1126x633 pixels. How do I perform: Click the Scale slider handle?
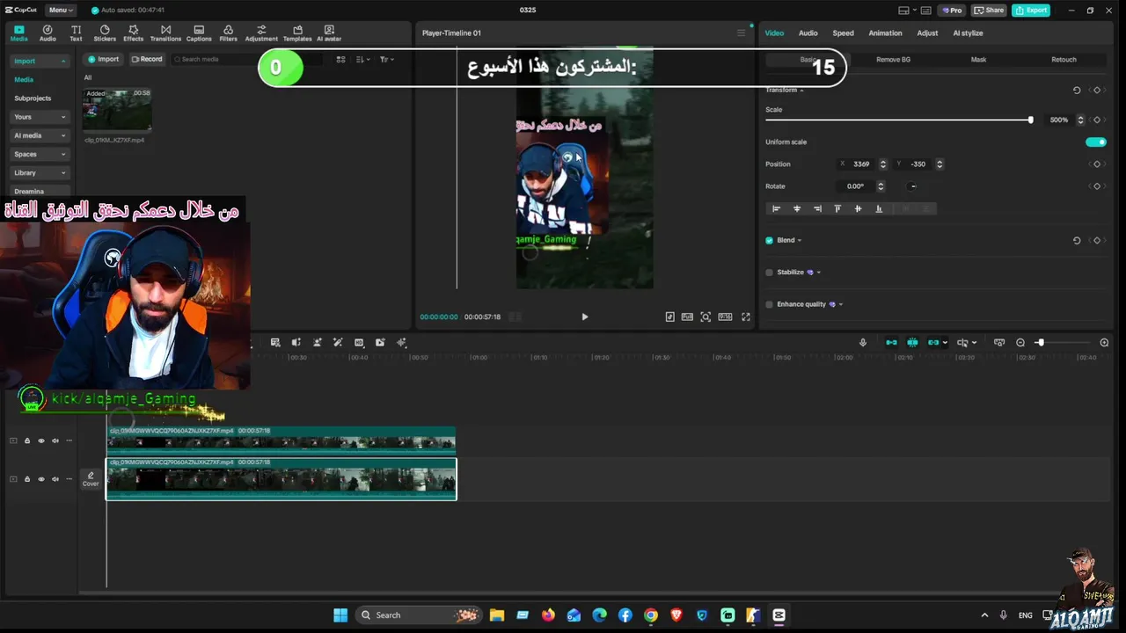click(1030, 120)
